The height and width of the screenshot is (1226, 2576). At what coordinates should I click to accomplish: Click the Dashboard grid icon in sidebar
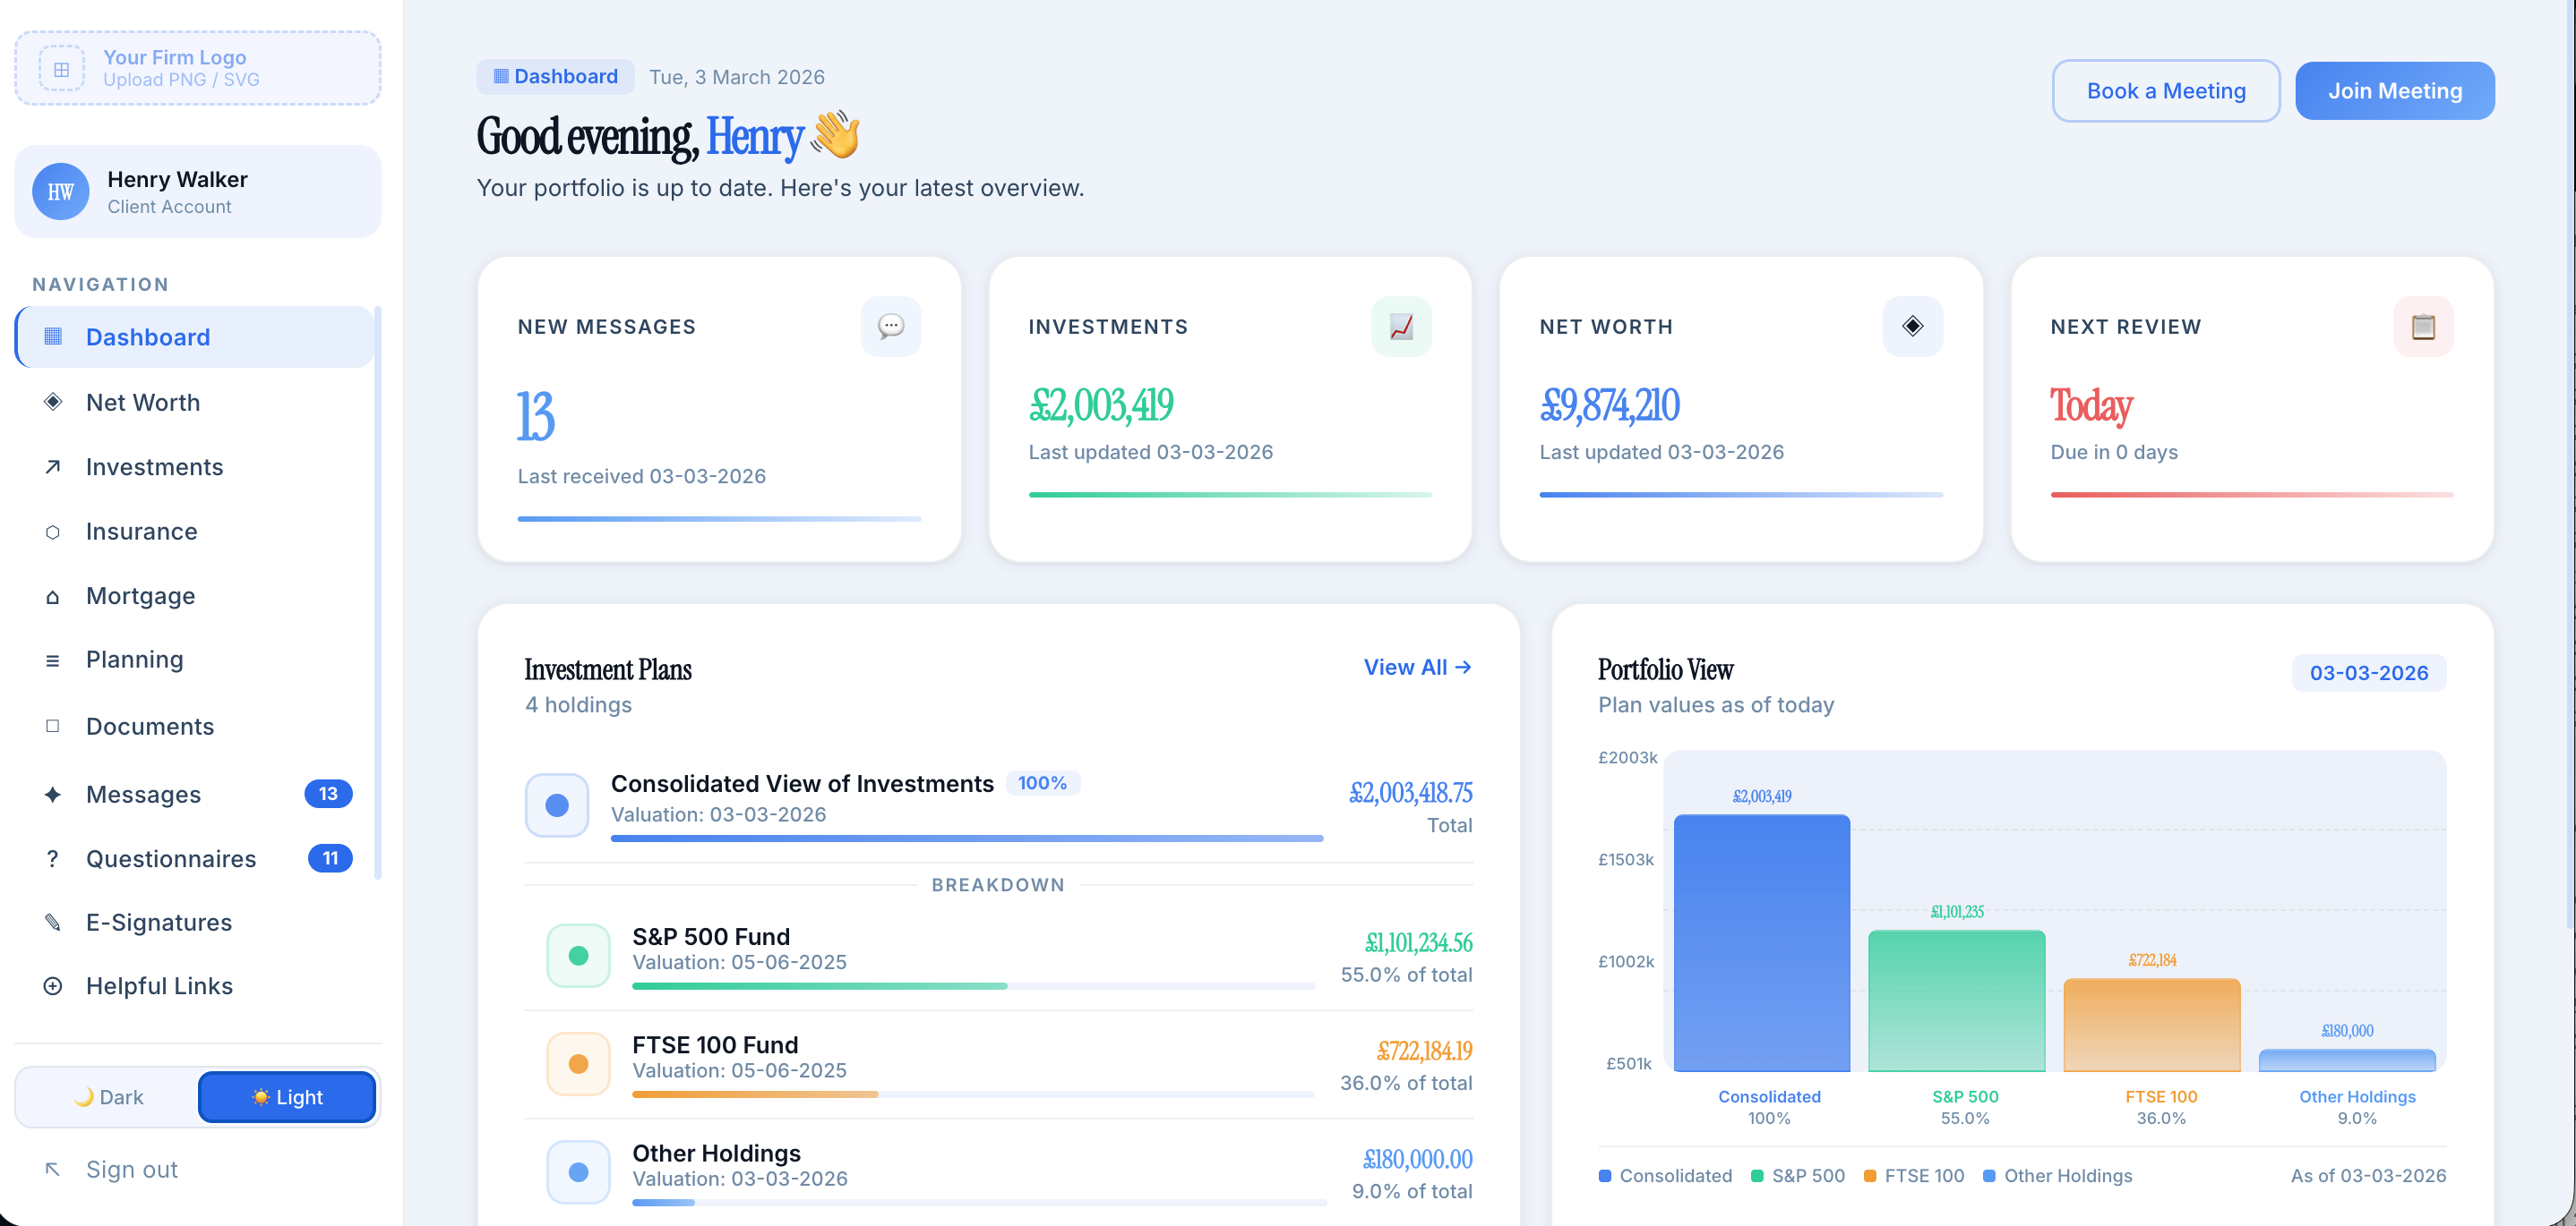(53, 336)
